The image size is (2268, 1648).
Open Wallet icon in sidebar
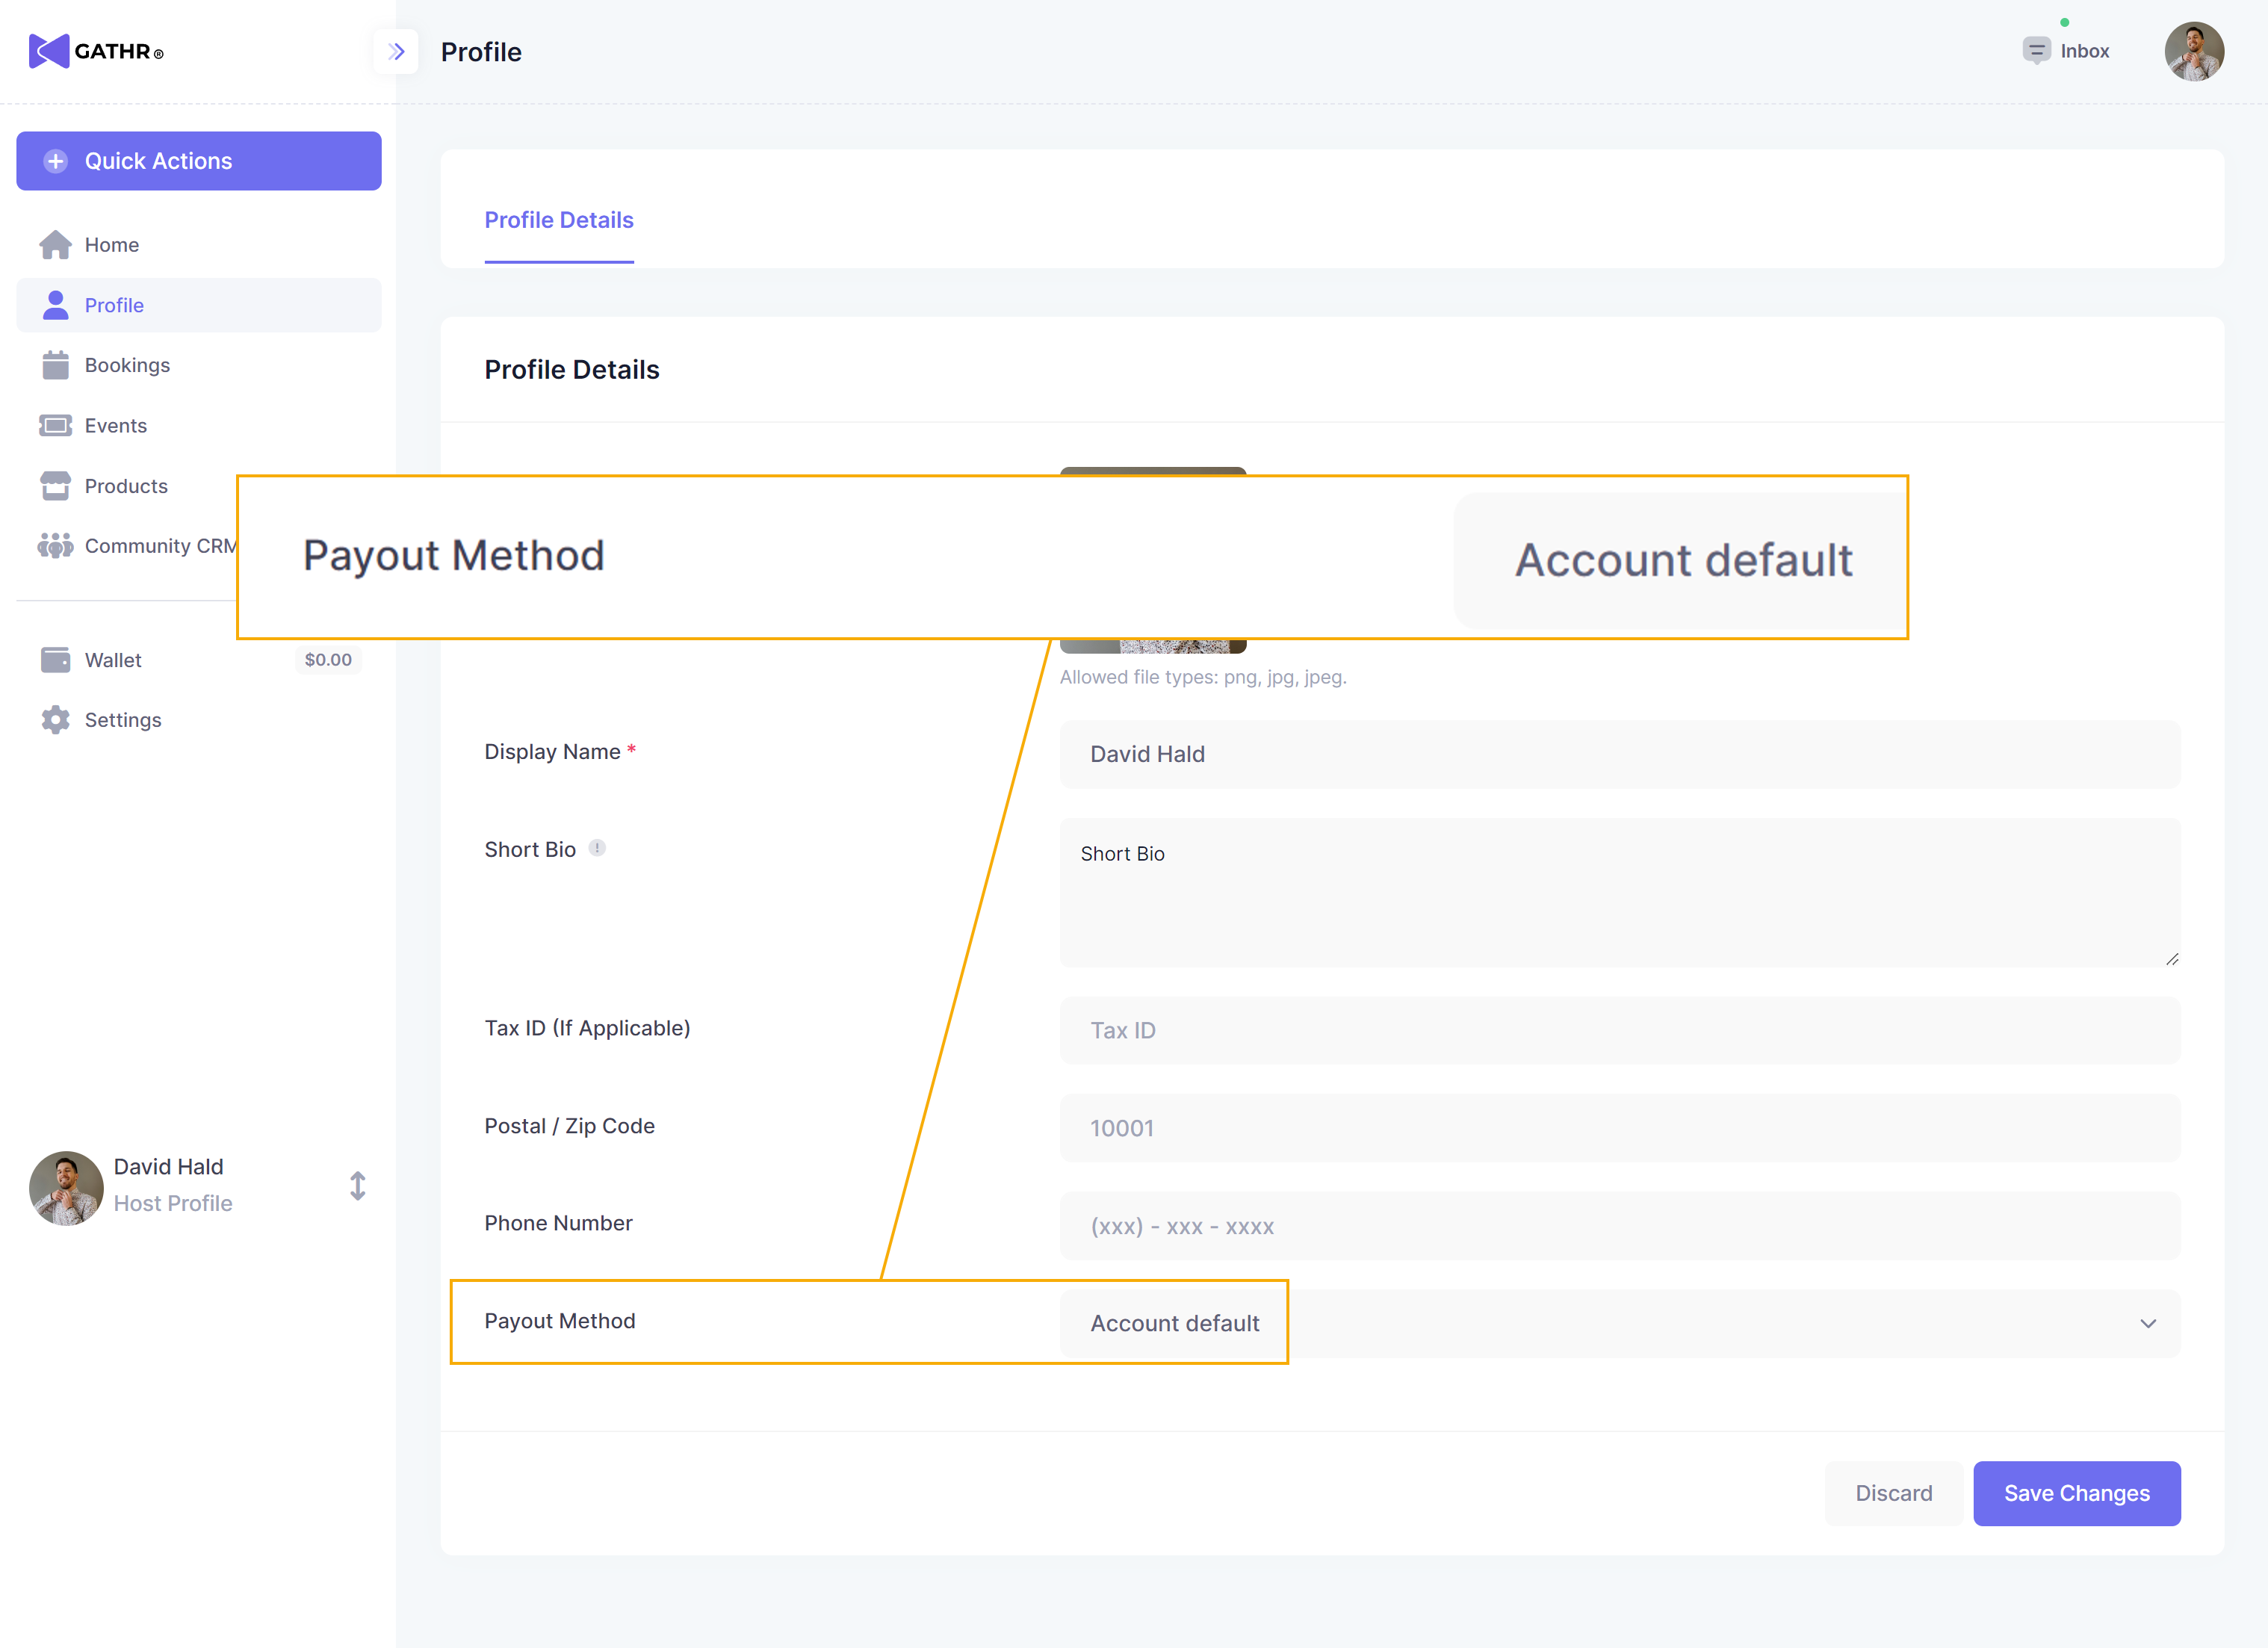click(55, 660)
